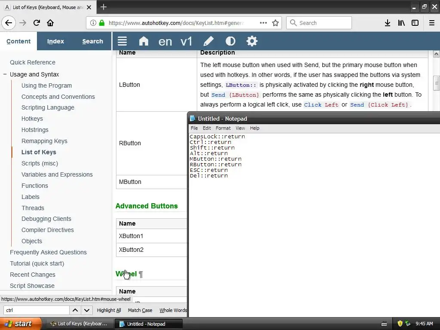Screen dimensions: 440x330
Task: Open the Notepad Edit menu
Action: 207,128
